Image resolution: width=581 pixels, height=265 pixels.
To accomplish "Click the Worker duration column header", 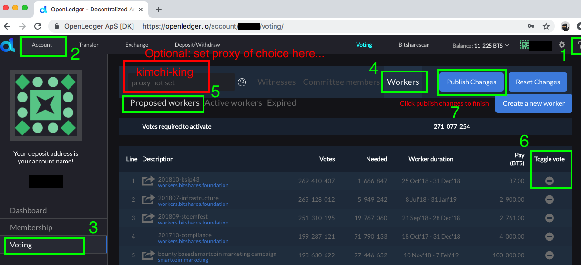I will 431,159.
